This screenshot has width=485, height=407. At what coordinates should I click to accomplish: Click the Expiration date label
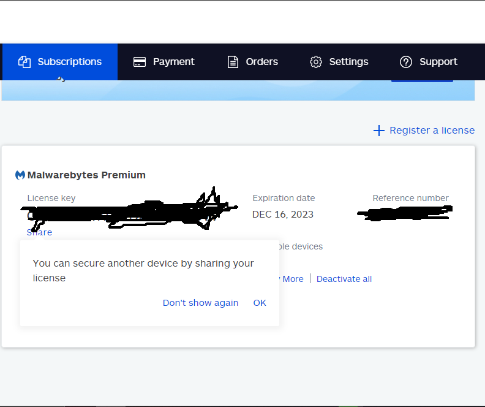tap(284, 198)
